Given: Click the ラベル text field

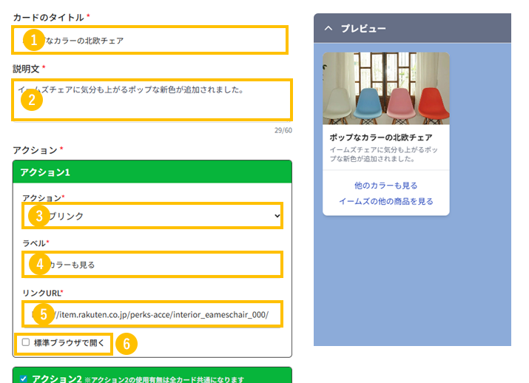Looking at the screenshot, I should (178, 264).
